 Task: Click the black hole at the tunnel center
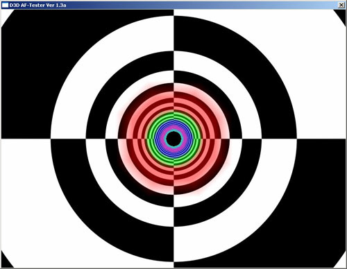tap(173, 139)
